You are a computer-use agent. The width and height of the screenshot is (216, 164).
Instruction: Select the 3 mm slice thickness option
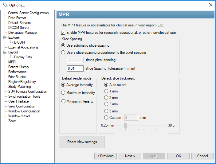click(x=106, y=104)
